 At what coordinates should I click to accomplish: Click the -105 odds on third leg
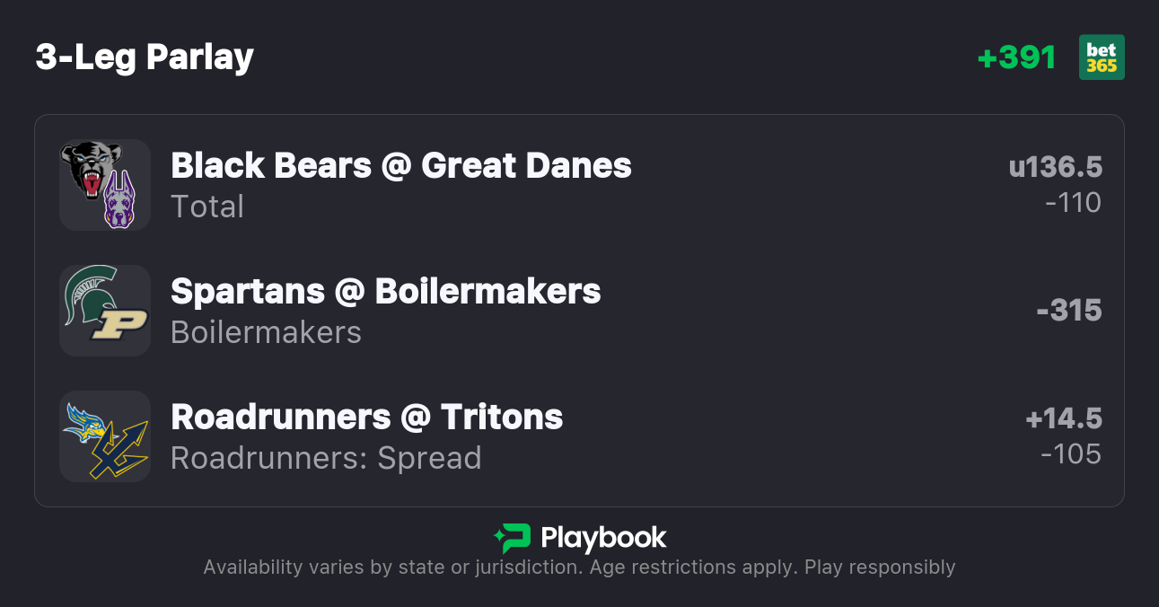1071,454
